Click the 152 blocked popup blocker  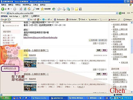coord(71,19)
